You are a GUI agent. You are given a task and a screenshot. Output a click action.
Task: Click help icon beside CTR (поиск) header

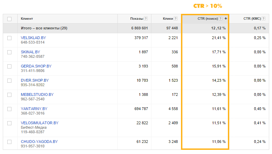(x=221, y=19)
